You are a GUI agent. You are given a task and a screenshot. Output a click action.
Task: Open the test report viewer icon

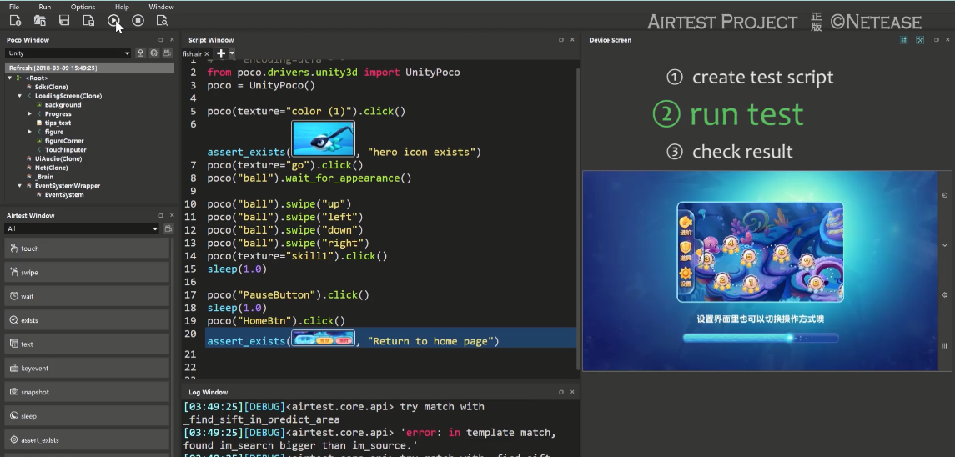pyautogui.click(x=162, y=21)
